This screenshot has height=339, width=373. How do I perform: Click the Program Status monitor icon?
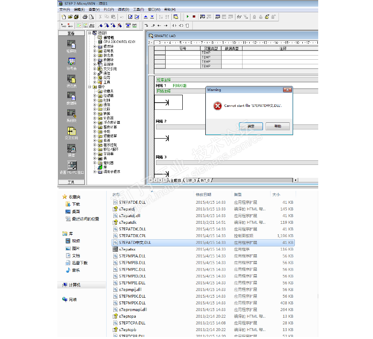coord(202,17)
